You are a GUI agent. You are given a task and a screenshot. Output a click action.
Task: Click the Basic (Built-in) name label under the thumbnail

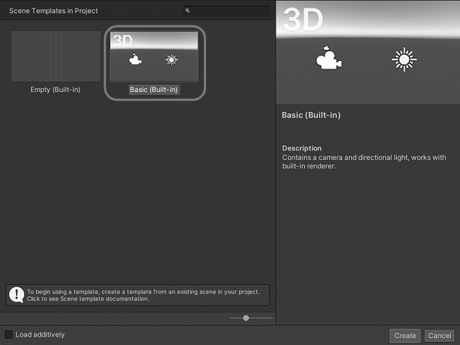pyautogui.click(x=154, y=90)
